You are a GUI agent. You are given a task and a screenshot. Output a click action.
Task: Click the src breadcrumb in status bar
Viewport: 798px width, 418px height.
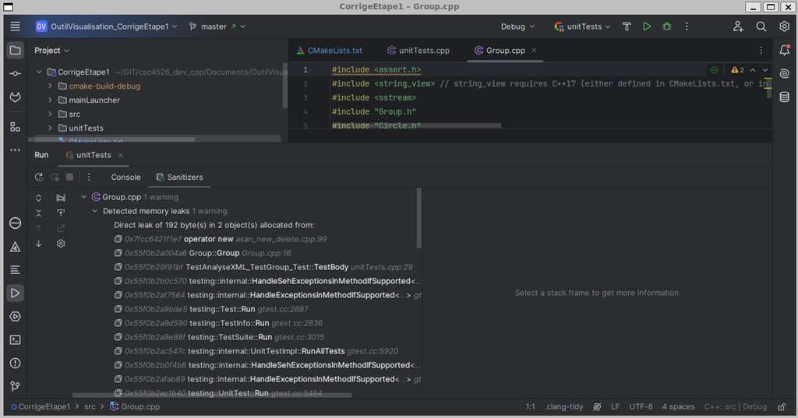pyautogui.click(x=90, y=407)
